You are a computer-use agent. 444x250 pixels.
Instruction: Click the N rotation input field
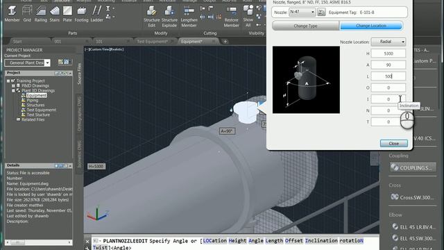point(388,110)
